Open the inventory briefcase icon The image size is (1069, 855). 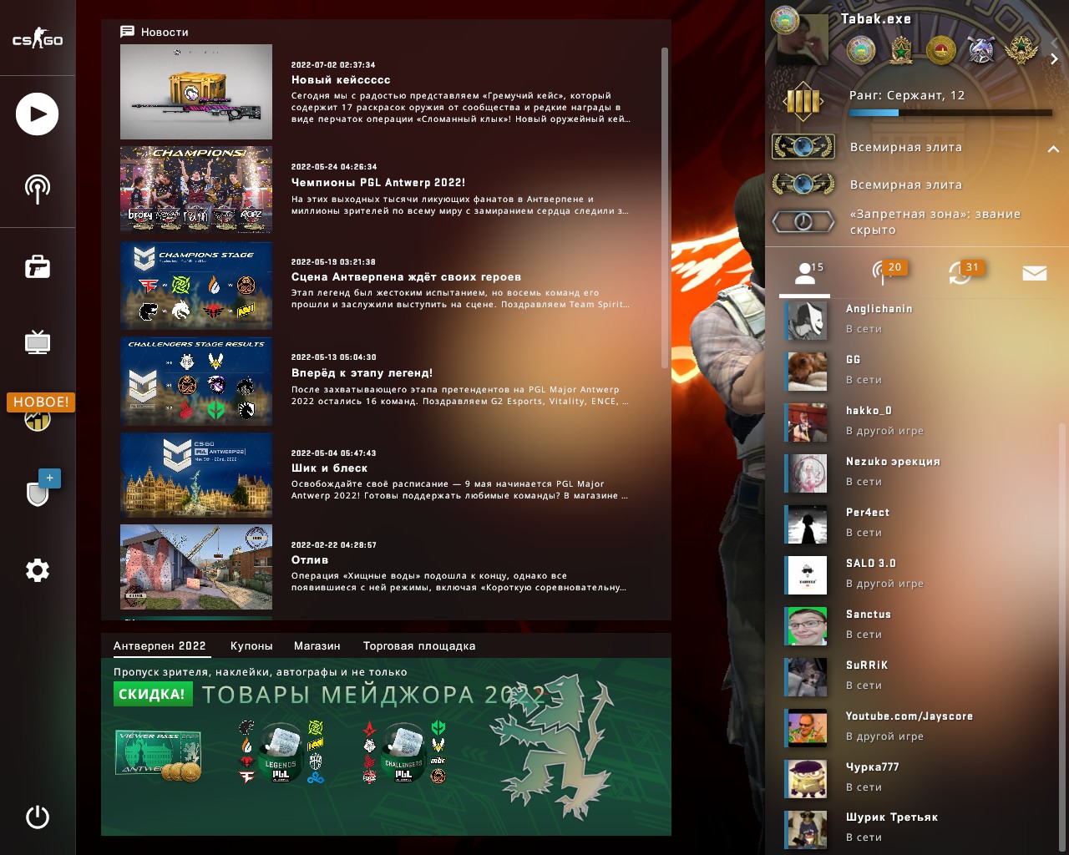click(x=38, y=266)
